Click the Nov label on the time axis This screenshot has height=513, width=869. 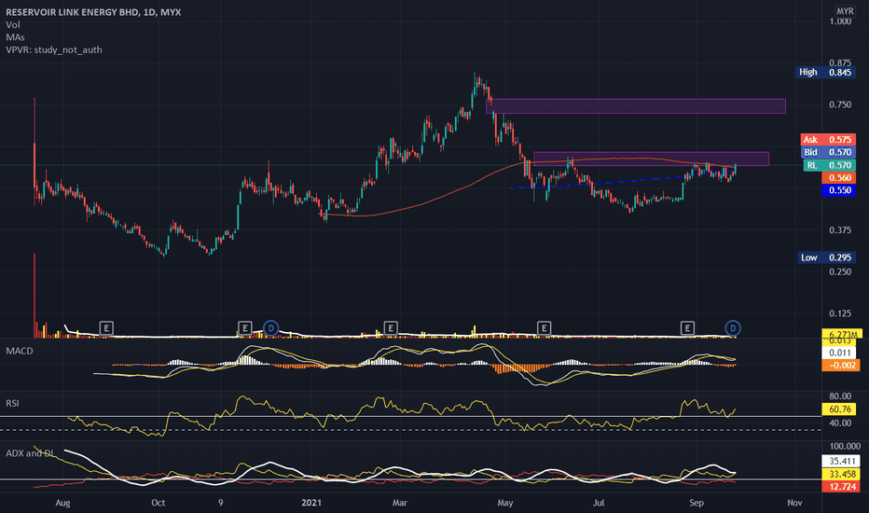(794, 503)
